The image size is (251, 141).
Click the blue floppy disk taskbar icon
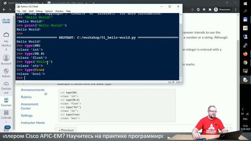245,19
